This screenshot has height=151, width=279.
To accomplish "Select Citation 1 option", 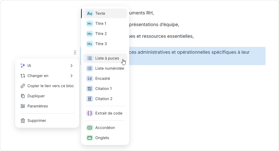I will pos(103,89).
